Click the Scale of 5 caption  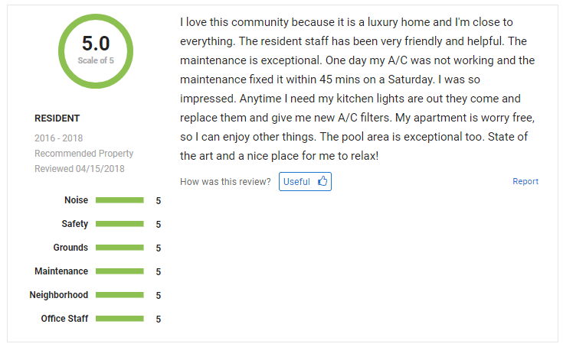pyautogui.click(x=96, y=60)
